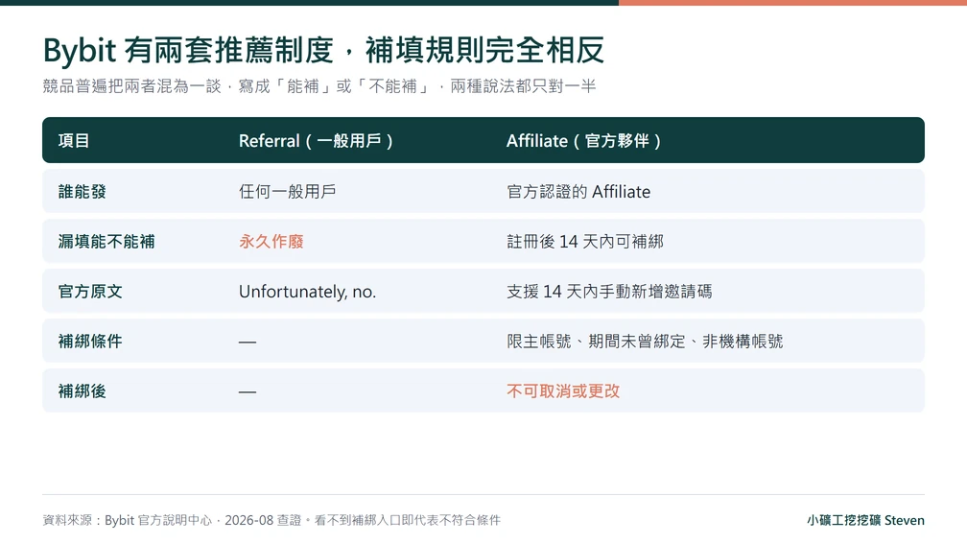Click the slide title starting with Bybit
The image size is (967, 544).
(x=323, y=50)
